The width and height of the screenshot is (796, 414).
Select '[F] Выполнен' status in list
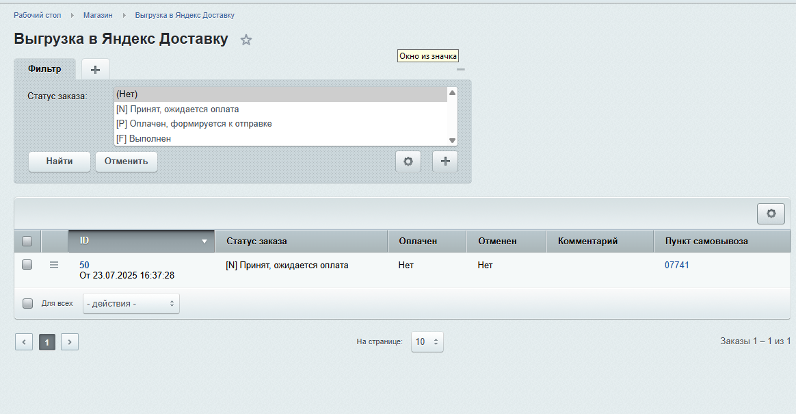coord(144,139)
